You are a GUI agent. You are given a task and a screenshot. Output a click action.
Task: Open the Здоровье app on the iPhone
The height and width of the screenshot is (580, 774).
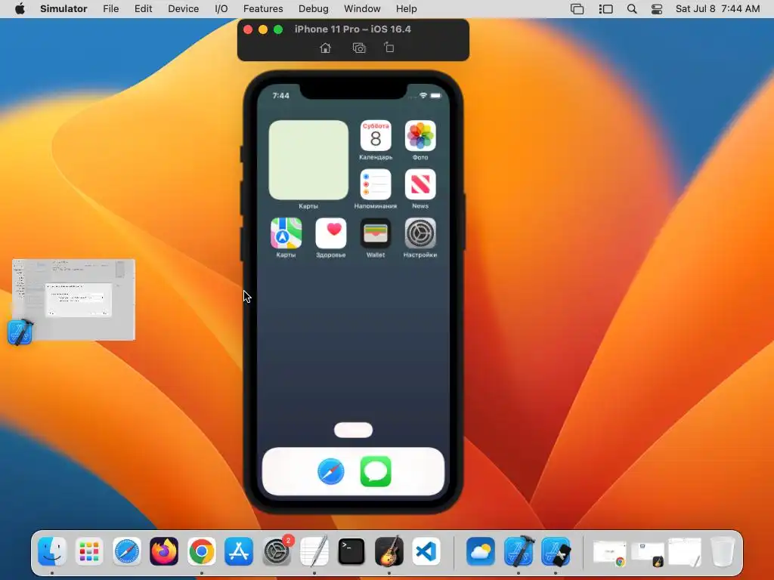[x=331, y=233]
